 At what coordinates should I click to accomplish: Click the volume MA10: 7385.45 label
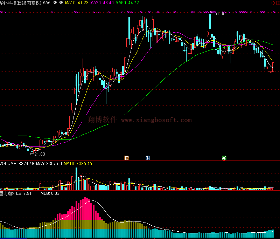tap(78, 164)
